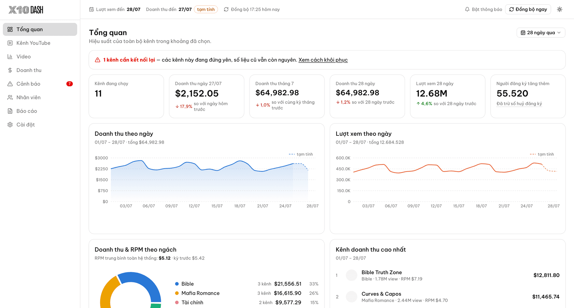Click the tạm tính badge in the top bar
Image resolution: width=574 pixels, height=308 pixels.
(206, 9)
